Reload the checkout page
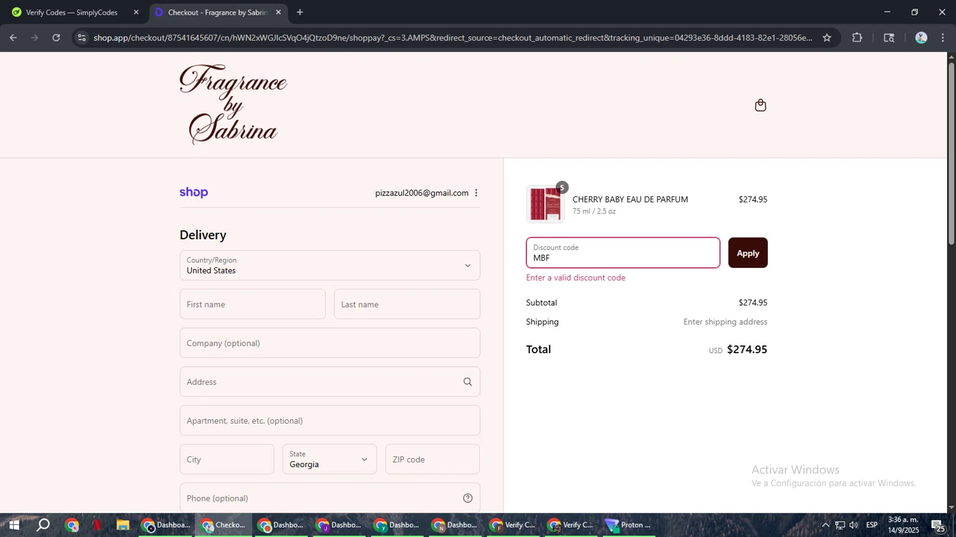The width and height of the screenshot is (956, 537). click(x=56, y=38)
